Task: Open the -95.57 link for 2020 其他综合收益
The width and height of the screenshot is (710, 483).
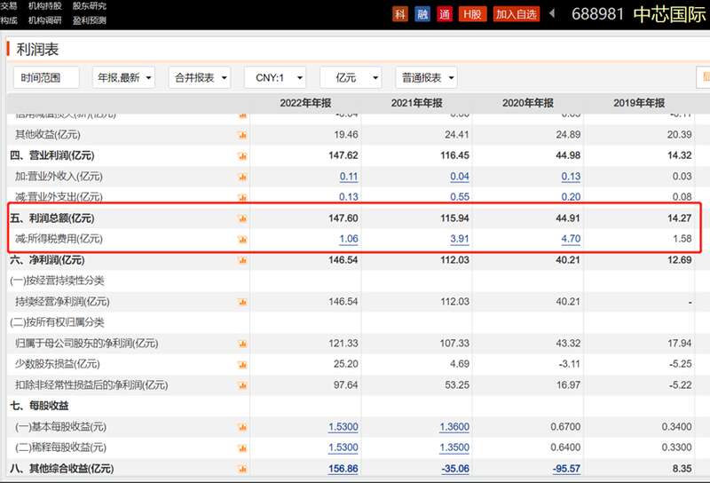Action: click(566, 469)
